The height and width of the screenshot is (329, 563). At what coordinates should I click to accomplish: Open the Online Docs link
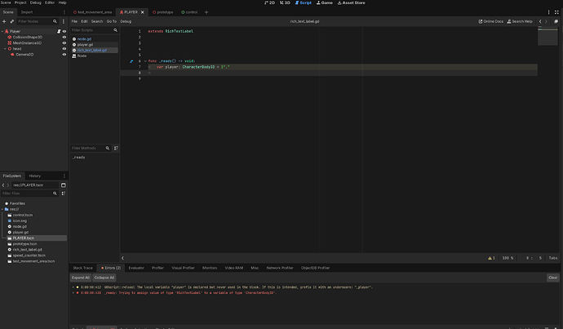click(491, 21)
